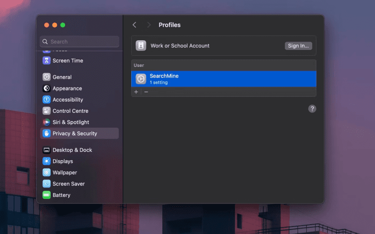Viewport: 375px width, 234px height.
Task: Add a profile with plus button
Action: pyautogui.click(x=136, y=92)
